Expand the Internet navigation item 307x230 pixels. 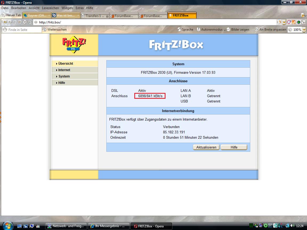point(75,70)
